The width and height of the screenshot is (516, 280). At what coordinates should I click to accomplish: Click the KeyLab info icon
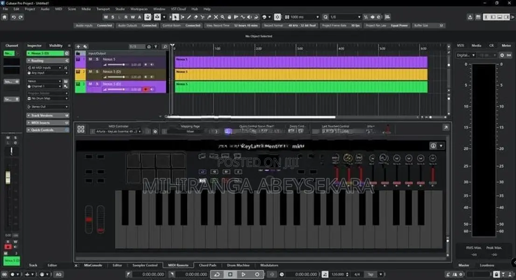[433, 146]
